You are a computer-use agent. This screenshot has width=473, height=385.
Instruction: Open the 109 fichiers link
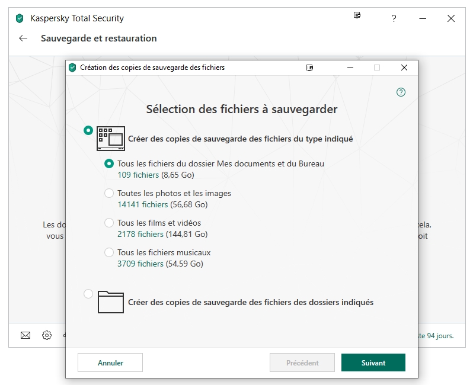pyautogui.click(x=138, y=175)
